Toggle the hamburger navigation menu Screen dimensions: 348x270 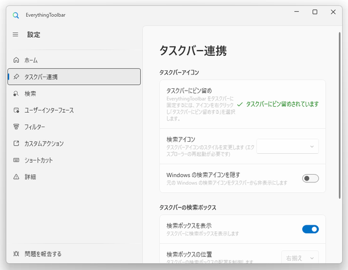[x=15, y=34]
